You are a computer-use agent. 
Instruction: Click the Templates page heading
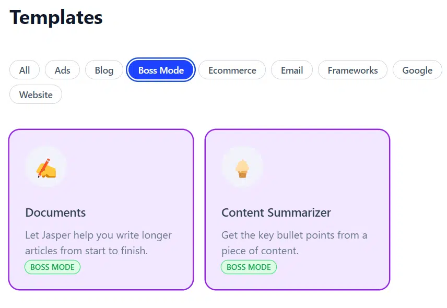56,17
